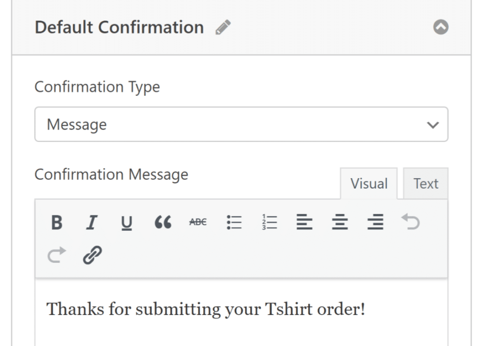
Task: Edit the Default Confirmation name
Action: pos(224,27)
